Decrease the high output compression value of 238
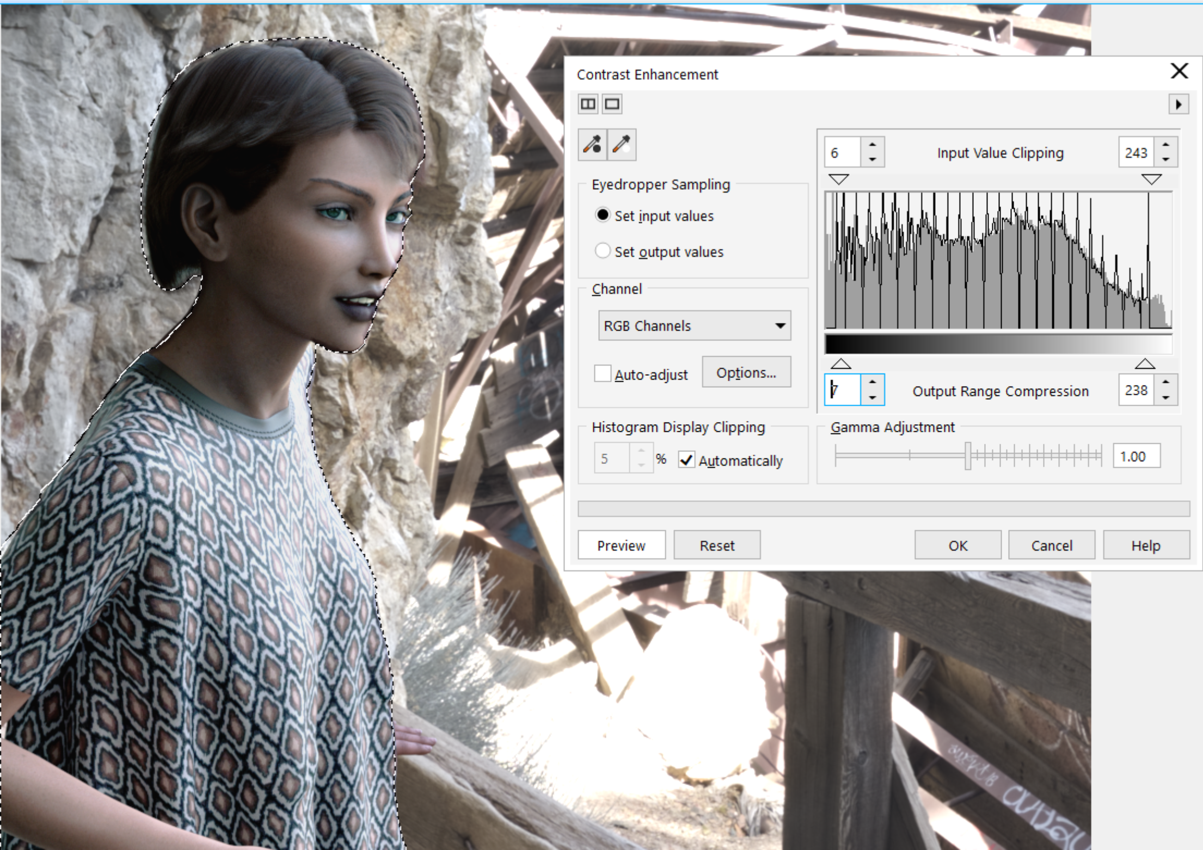 point(1165,398)
